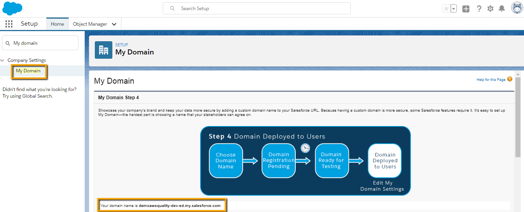Viewport: 524px width, 212px height.
Task: Click the Quick Find box with 'My domain'
Action: pos(40,43)
